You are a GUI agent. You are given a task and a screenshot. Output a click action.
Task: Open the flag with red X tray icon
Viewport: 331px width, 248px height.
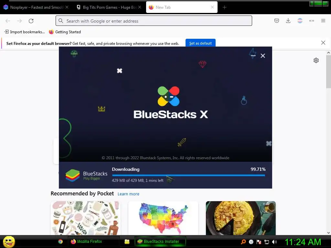[259, 242]
